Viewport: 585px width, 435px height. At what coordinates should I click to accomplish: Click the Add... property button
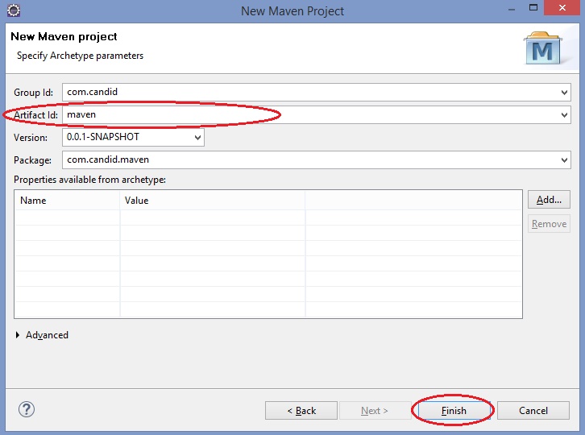click(549, 200)
